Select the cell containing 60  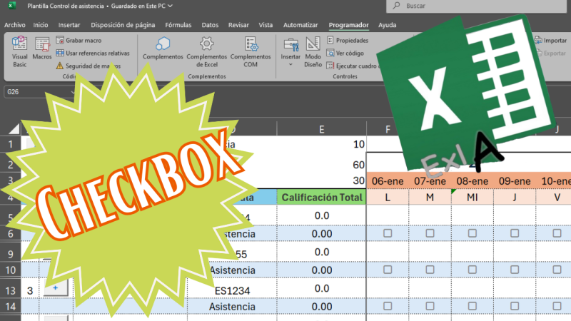[322, 165]
